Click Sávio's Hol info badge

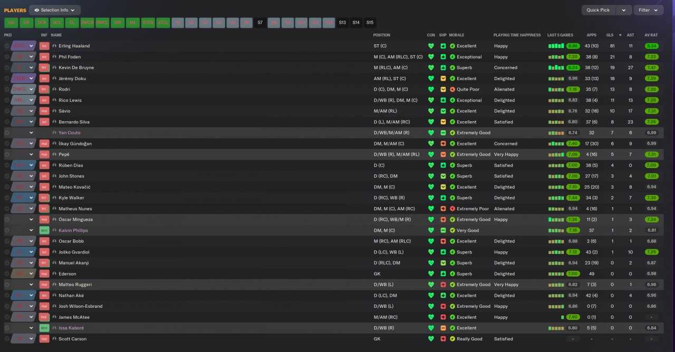pos(44,111)
